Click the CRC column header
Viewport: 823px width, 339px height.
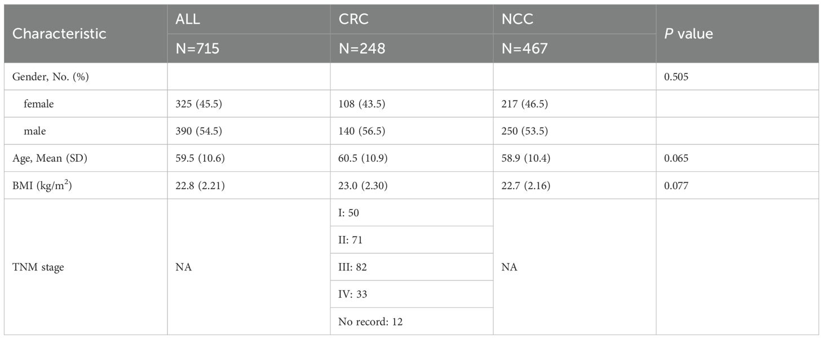353,19
